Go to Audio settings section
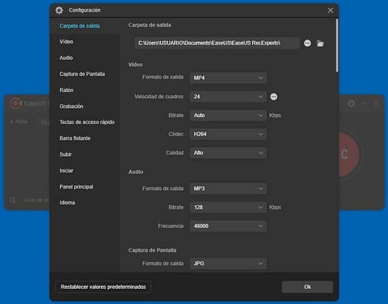This screenshot has height=304, width=388. [x=66, y=58]
